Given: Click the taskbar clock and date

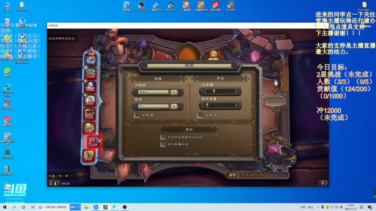Looking at the screenshot, I should click(350, 207).
